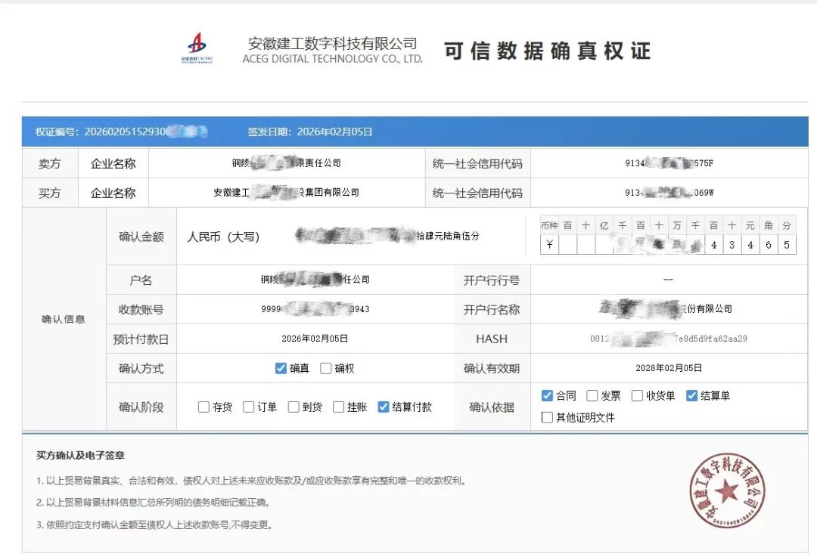
Task: Click the ACEG company logo
Action: pyautogui.click(x=197, y=48)
